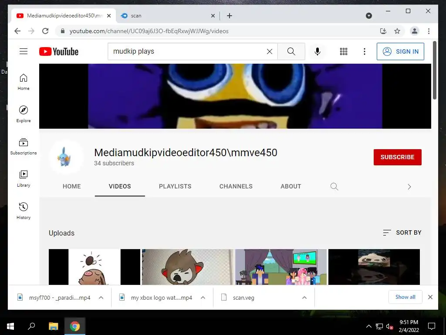This screenshot has height=335, width=446.
Task: Go to the YouTube logo homepage
Action: click(59, 51)
